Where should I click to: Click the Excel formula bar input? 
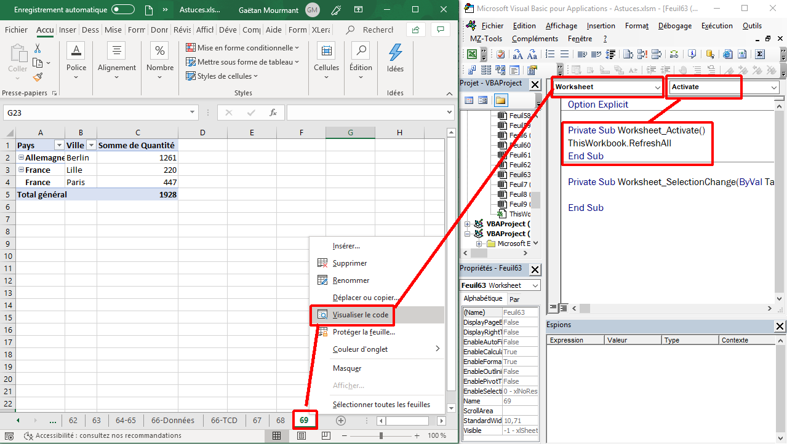click(x=366, y=113)
